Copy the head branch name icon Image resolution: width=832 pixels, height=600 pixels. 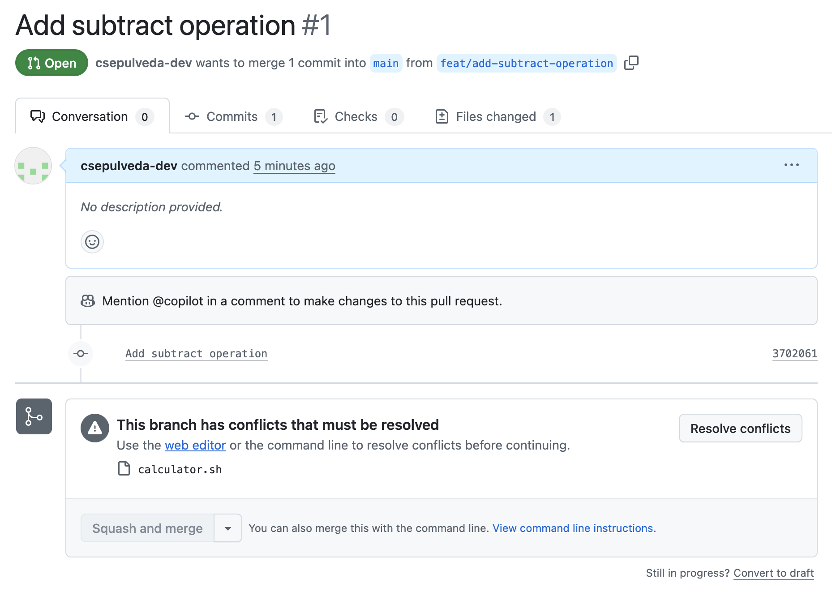click(x=631, y=63)
